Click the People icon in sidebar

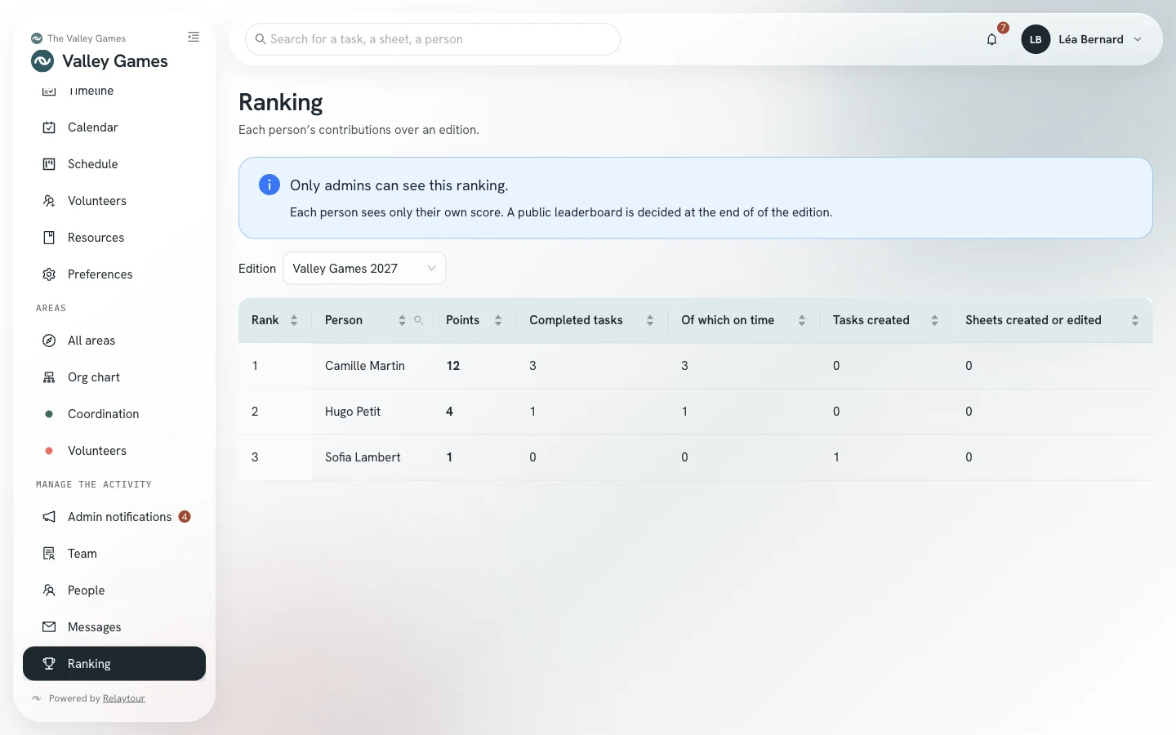coord(49,590)
